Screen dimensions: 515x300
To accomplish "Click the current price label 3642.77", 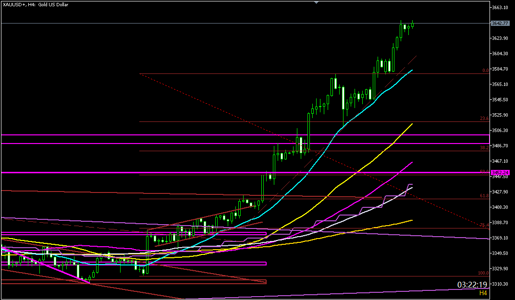I will point(500,23).
